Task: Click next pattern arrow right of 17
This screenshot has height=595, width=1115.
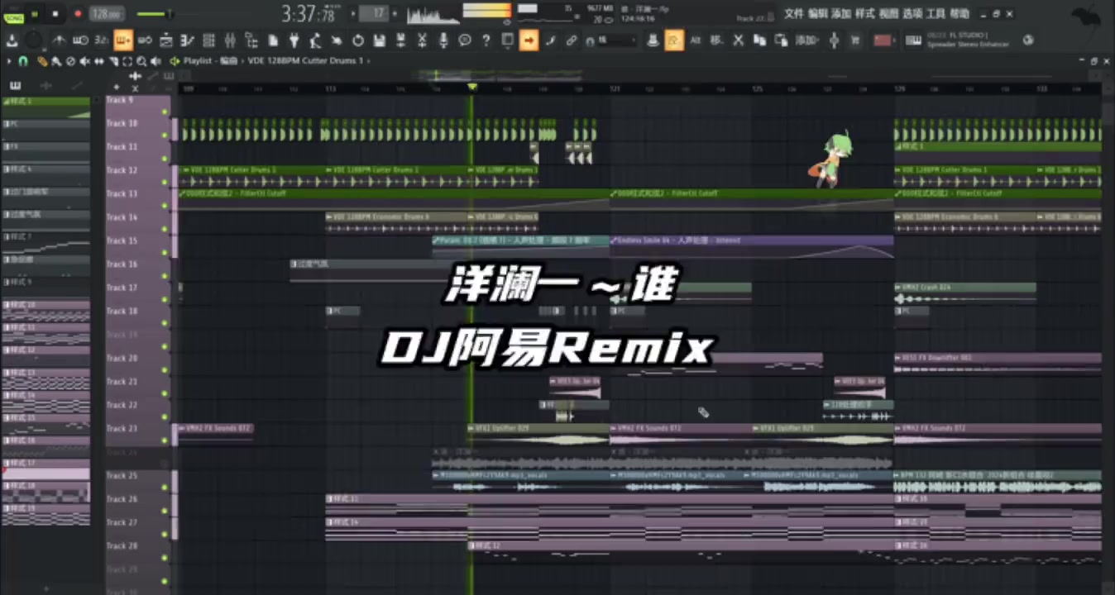Action: point(395,13)
